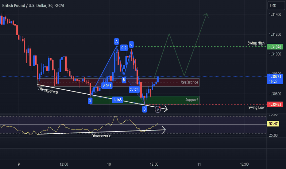Click the lightning bolt event icon
Screen dimensions: 286x169
[x=158, y=109]
